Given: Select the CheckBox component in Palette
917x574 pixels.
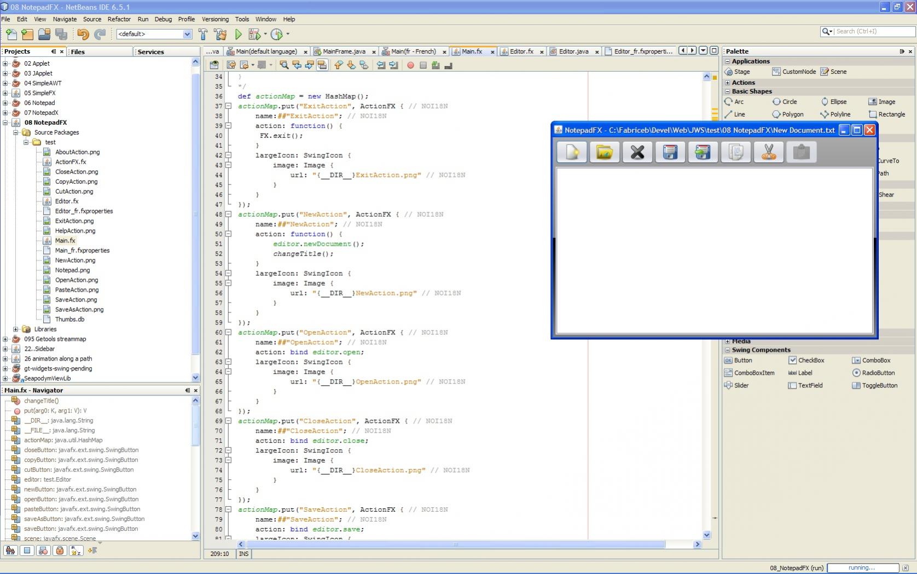Looking at the screenshot, I should (x=806, y=360).
